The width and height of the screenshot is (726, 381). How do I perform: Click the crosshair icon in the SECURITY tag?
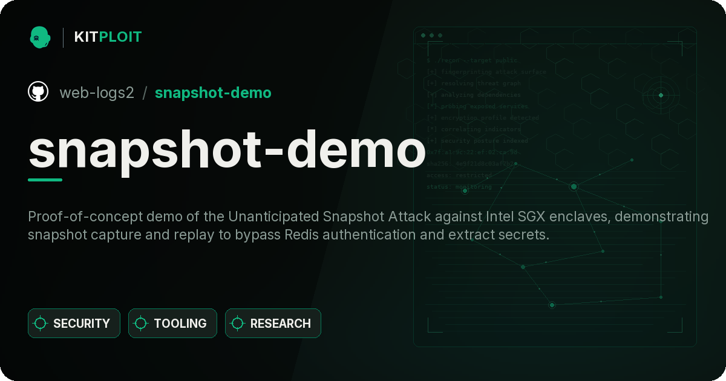[41, 324]
